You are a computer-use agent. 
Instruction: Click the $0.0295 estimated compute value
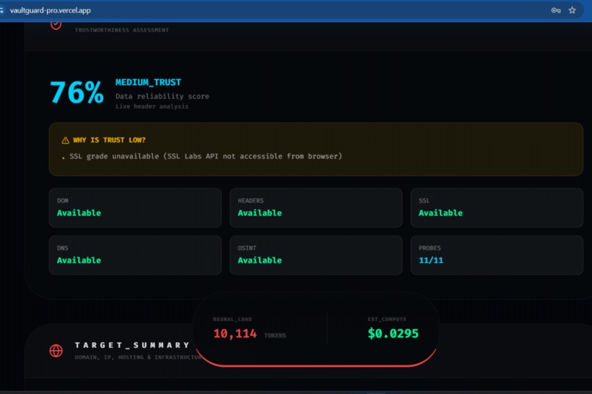click(393, 333)
